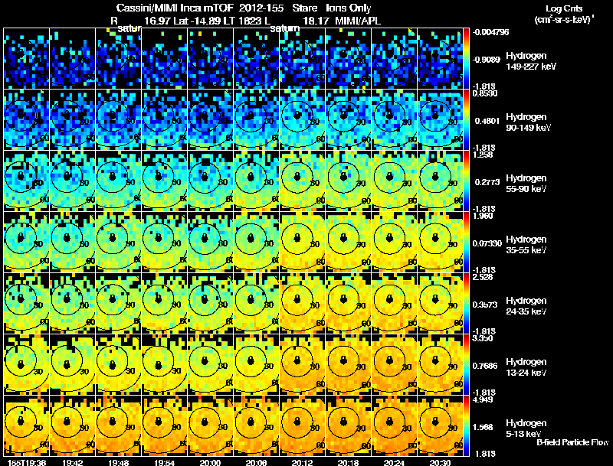Image resolution: width=613 pixels, height=466 pixels.
Task: Select the 149-227 keV image at 19:36
Action: point(26,59)
